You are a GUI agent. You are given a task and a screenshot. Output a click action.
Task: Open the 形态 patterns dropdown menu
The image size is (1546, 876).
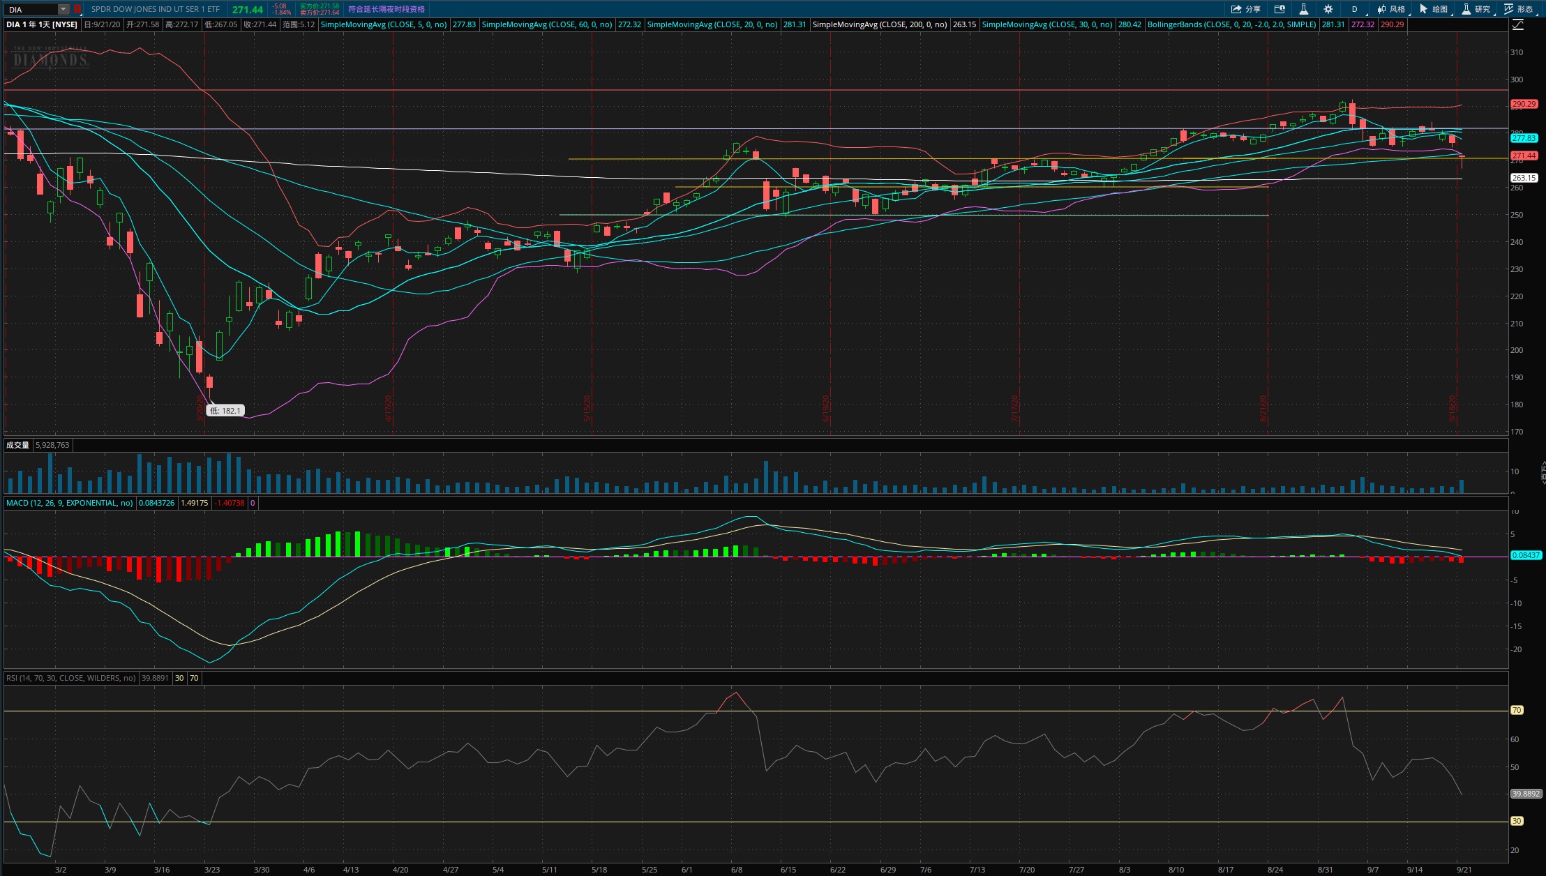click(x=1519, y=9)
